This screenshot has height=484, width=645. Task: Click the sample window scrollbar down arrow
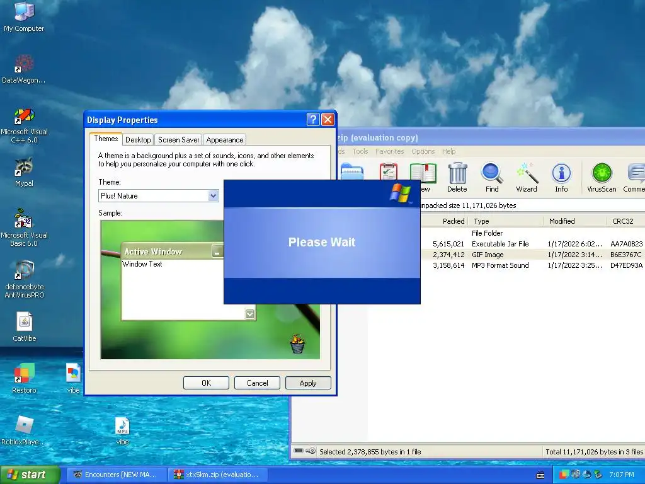(249, 314)
